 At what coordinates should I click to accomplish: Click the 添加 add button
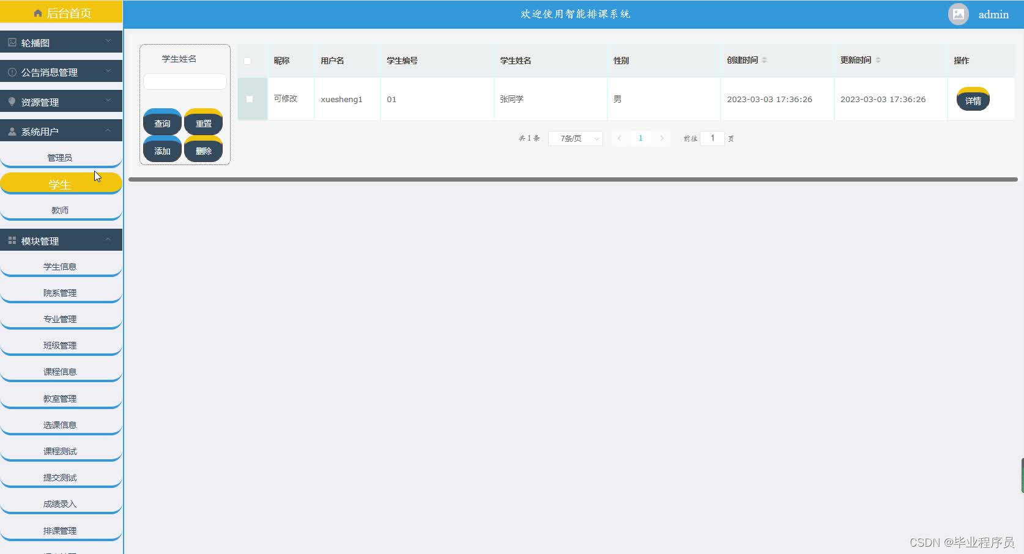tap(162, 150)
